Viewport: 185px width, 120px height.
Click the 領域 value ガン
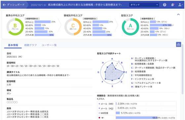point(9,93)
